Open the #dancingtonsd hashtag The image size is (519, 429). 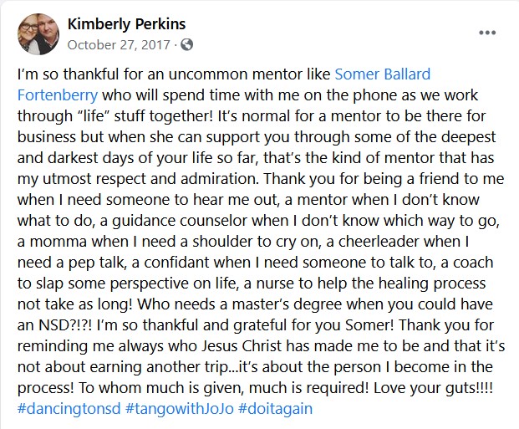[x=69, y=408]
